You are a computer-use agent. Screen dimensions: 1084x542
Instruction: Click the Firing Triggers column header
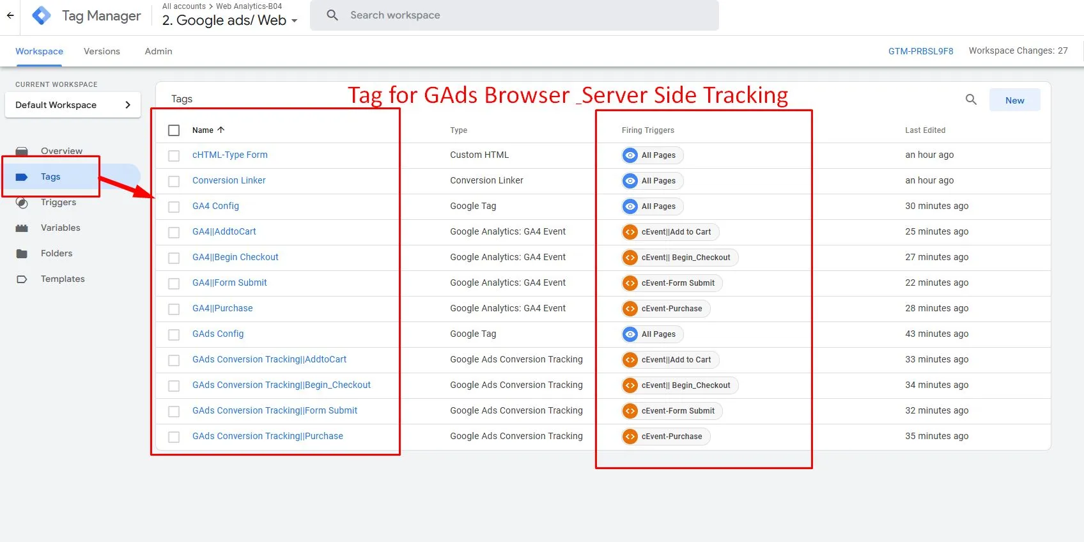coord(648,130)
